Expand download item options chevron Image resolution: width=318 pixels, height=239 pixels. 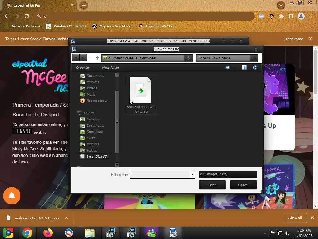(x=66, y=218)
